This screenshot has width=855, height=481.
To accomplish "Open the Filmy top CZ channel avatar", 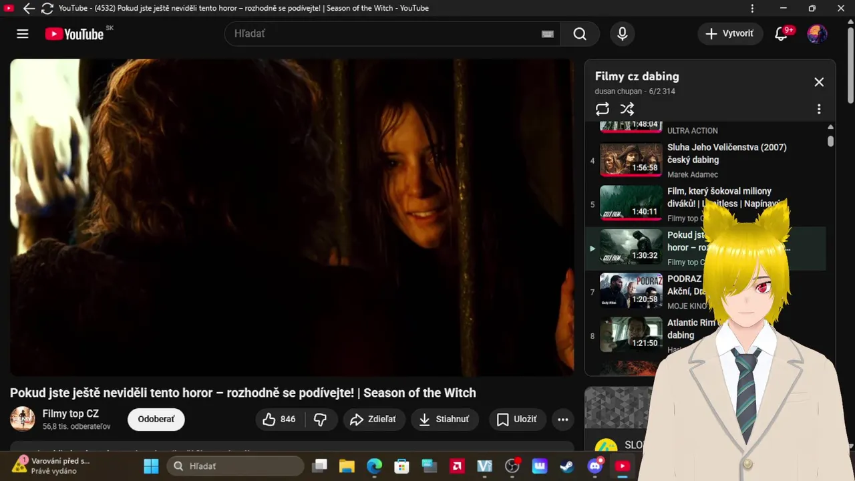I will tap(23, 419).
